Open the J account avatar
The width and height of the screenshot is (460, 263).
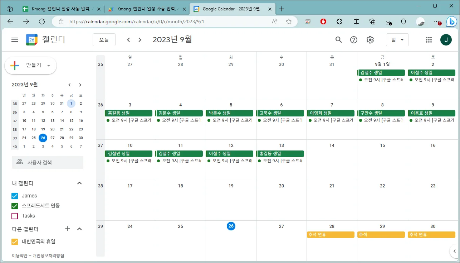[446, 40]
